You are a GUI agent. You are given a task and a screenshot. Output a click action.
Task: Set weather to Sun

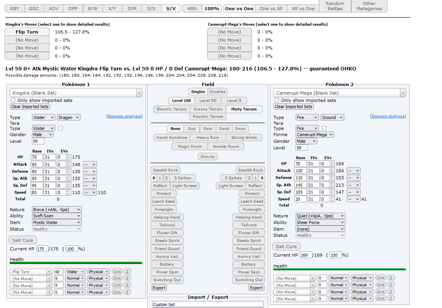[x=192, y=129]
